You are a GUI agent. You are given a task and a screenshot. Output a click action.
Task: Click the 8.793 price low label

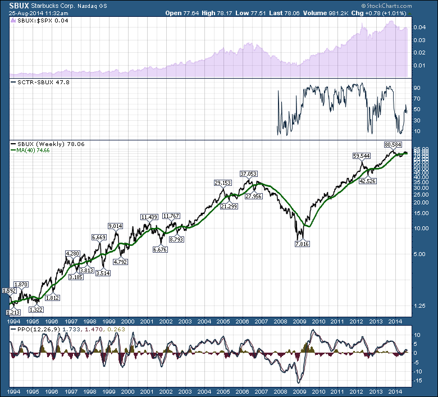[x=176, y=239]
